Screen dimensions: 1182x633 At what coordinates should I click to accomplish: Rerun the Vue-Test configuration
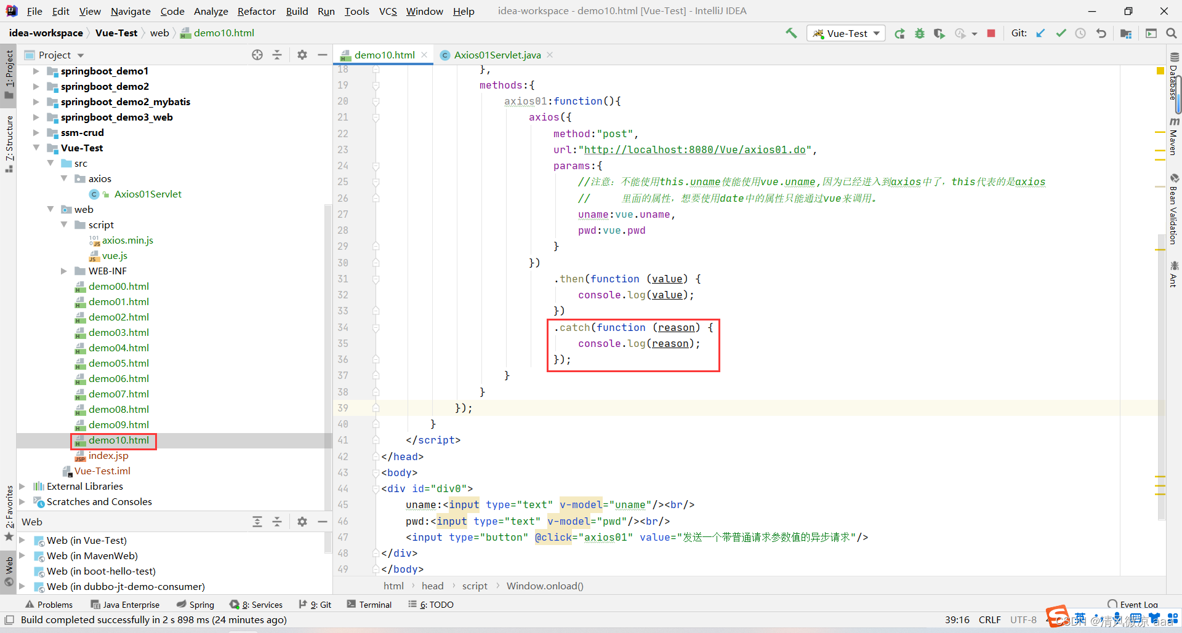tap(900, 33)
